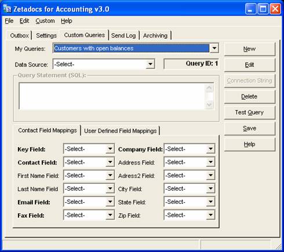Switch to the Settings tab
This screenshot has height=252, width=284.
46,35
